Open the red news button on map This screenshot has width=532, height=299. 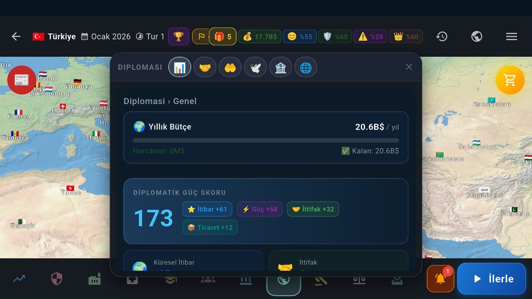22,80
